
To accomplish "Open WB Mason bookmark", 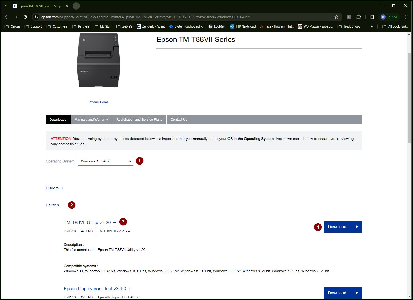I will (315, 26).
